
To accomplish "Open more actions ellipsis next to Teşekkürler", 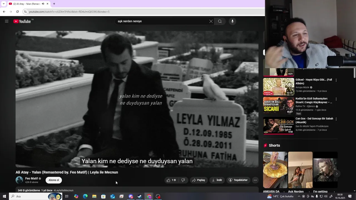I will [255, 180].
